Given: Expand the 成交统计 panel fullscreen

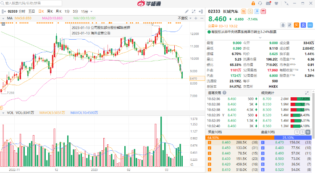Looking at the screenshot, I should tap(307, 93).
